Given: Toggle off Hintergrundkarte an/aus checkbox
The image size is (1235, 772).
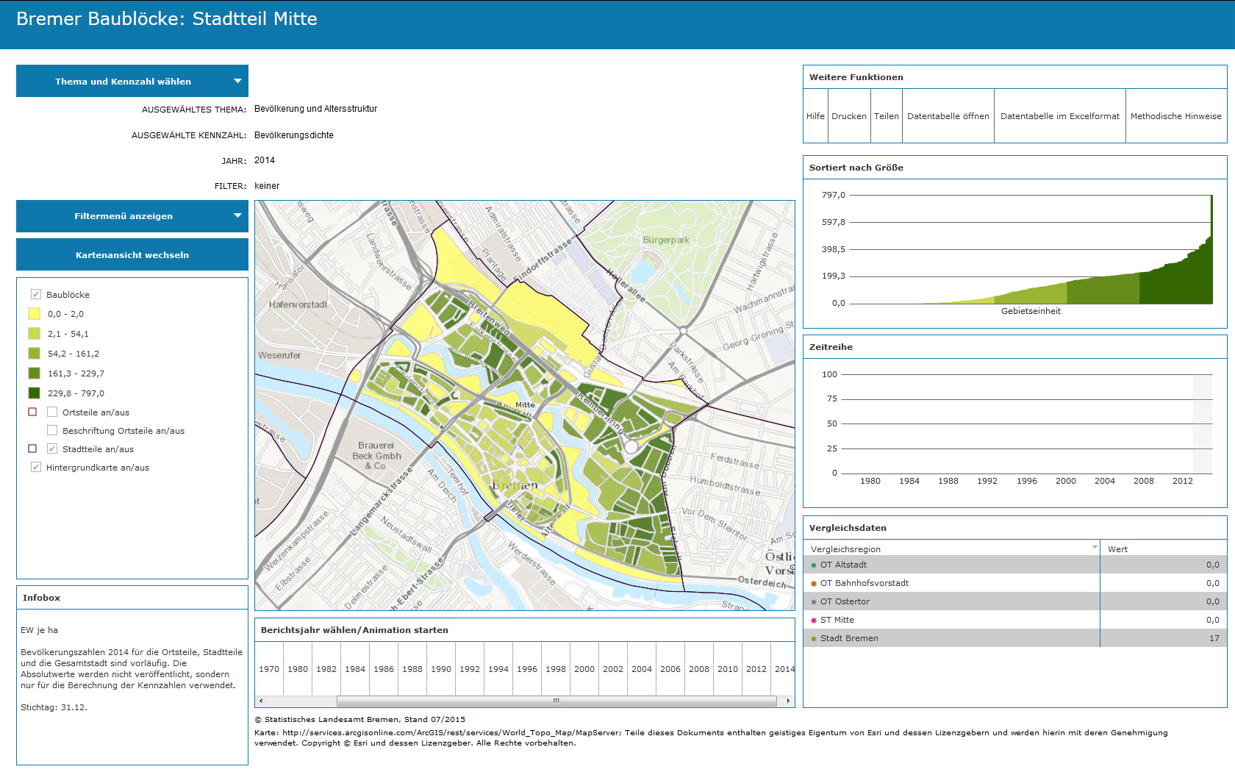Looking at the screenshot, I should (x=36, y=467).
